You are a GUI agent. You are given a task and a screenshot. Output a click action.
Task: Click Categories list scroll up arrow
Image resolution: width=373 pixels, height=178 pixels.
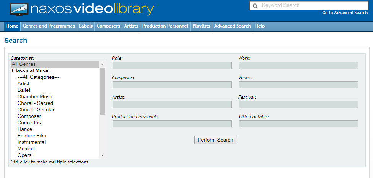pyautogui.click(x=103, y=64)
